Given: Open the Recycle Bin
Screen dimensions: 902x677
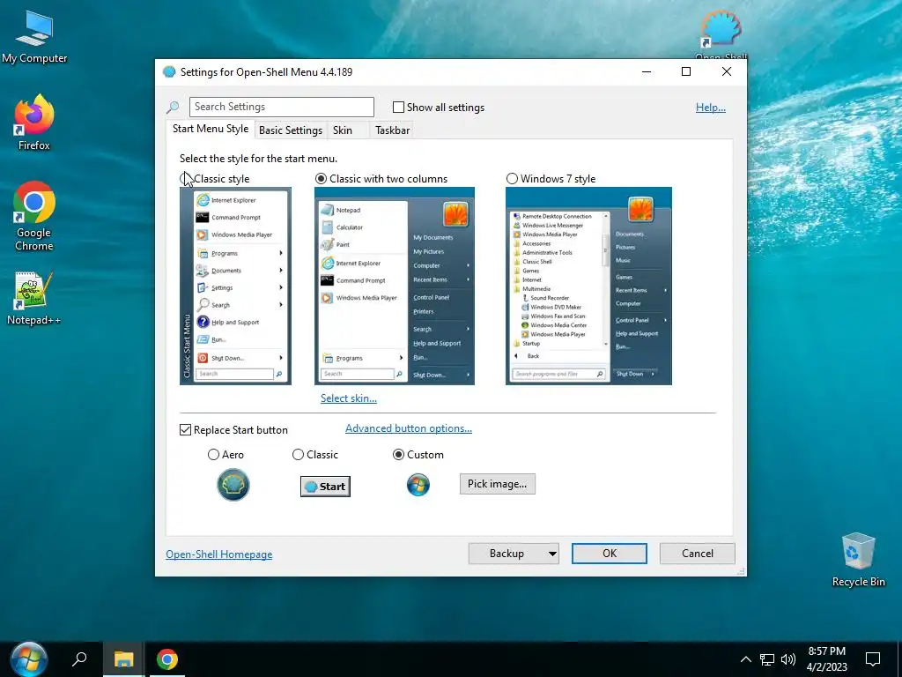Looking at the screenshot, I should click(858, 560).
